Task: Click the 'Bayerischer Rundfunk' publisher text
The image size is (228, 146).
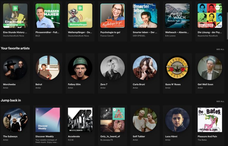Action: pyautogui.click(x=208, y=36)
